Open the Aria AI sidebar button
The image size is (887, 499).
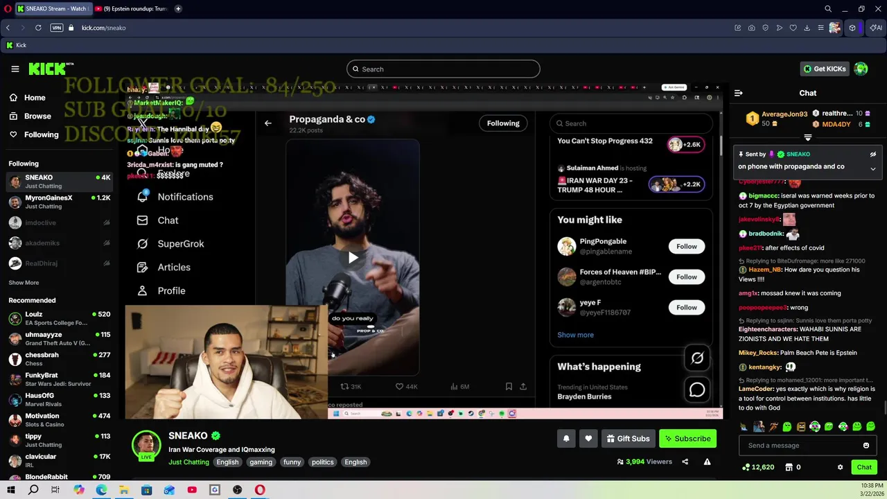(876, 28)
